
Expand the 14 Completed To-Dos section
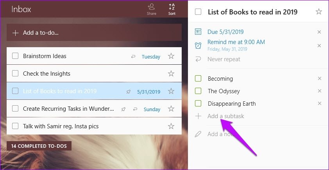(39, 146)
